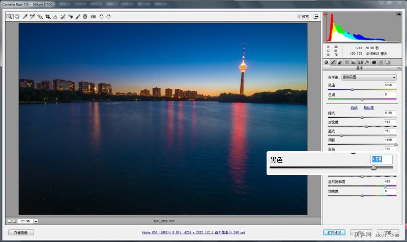Click the 黑色 slider handle
This screenshot has width=407, height=242.
[373, 168]
